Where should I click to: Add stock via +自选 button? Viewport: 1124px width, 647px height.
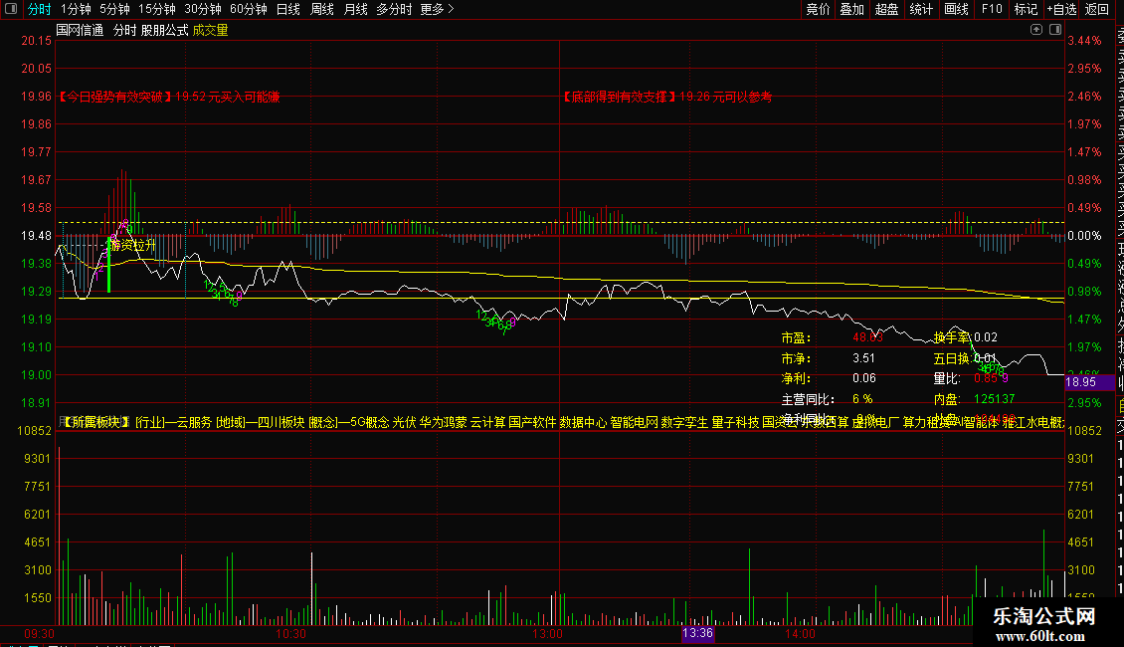[1061, 9]
